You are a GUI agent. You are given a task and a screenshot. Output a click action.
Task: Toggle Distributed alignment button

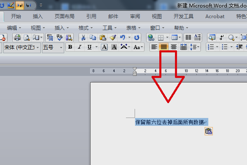pyautogui.click(x=184, y=47)
